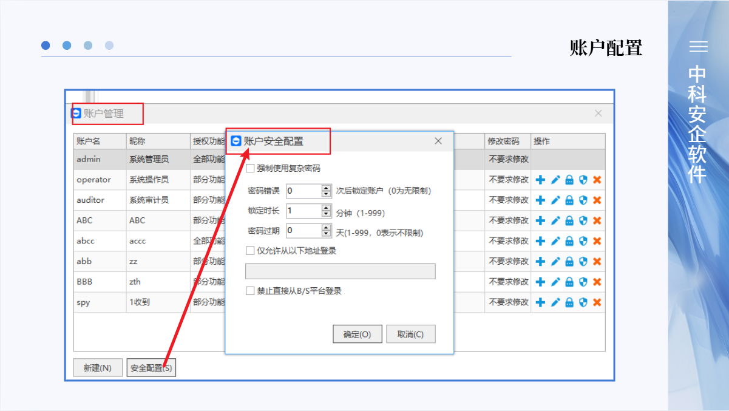
Task: Click the pencil edit icon for auditor
Action: (x=555, y=200)
